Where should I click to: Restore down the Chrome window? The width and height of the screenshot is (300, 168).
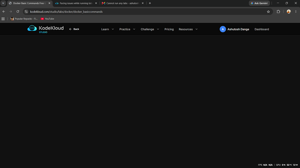(x=287, y=3)
